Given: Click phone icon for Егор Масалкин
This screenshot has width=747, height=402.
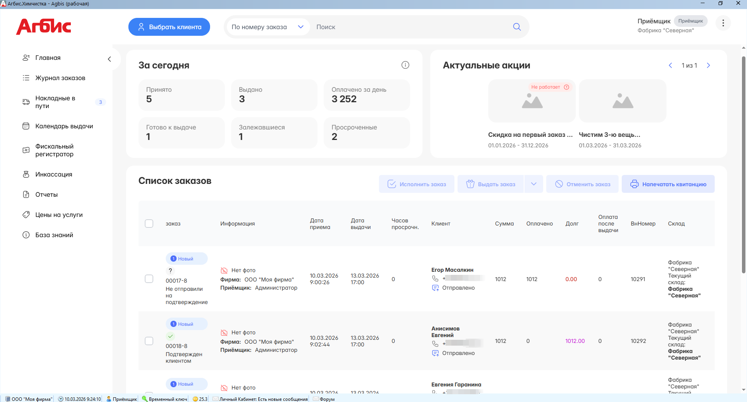Looking at the screenshot, I should [x=435, y=278].
